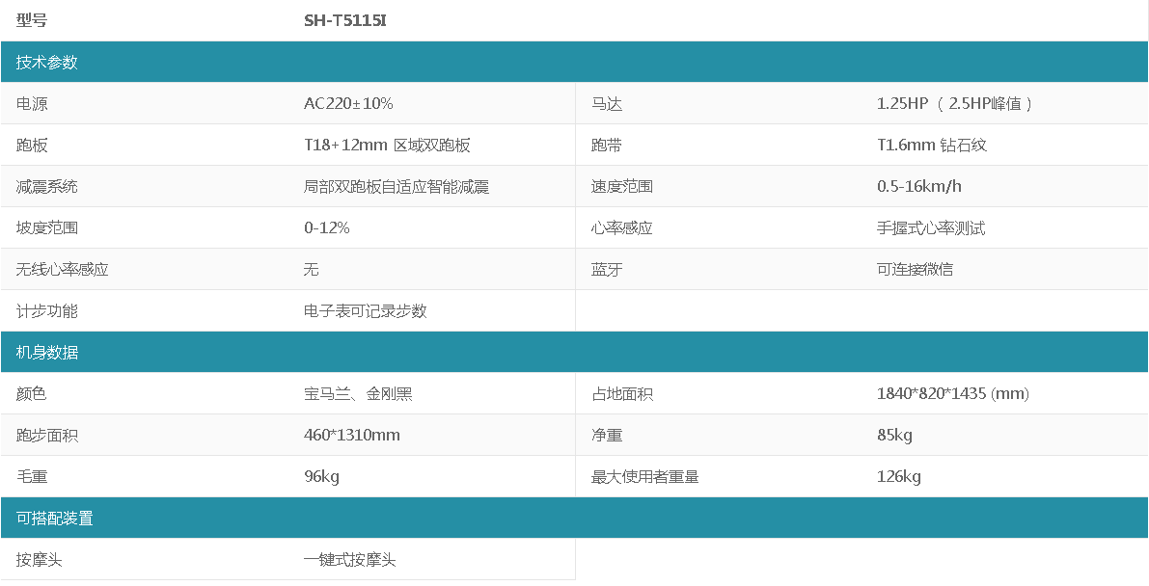1149x586 pixels.
Task: Click the 颜色 label cell
Action: [32, 394]
